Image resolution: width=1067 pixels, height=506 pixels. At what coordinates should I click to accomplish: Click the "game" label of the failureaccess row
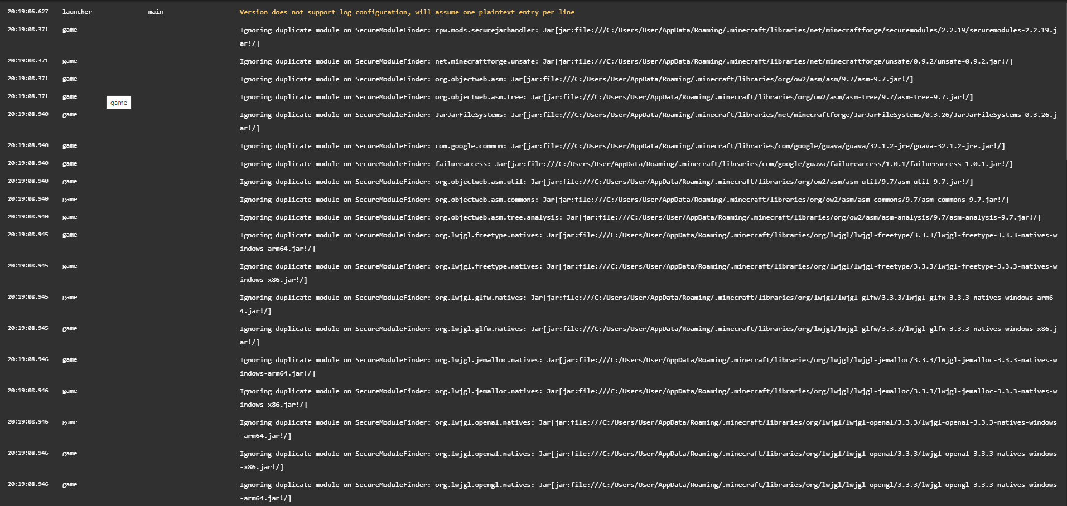pyautogui.click(x=70, y=164)
